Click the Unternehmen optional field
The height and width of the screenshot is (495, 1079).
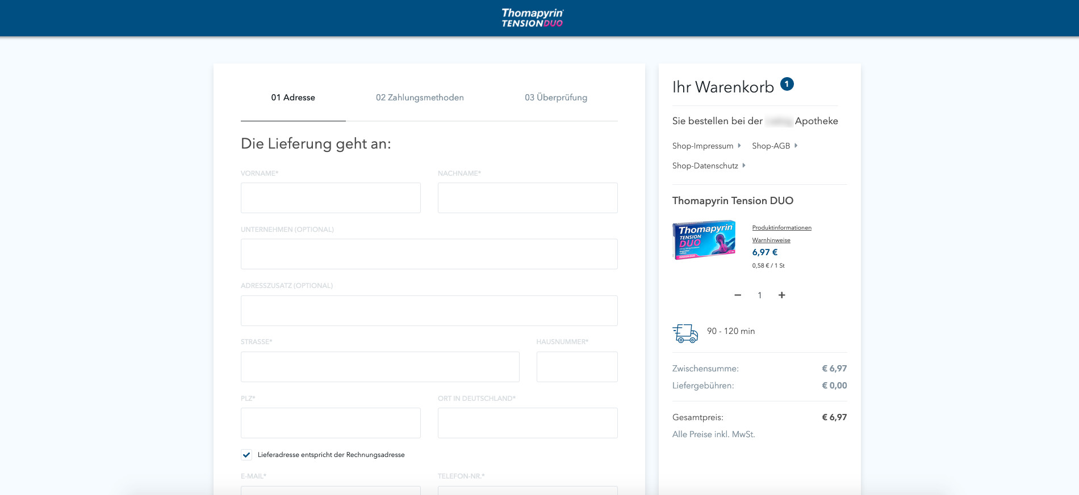coord(429,254)
